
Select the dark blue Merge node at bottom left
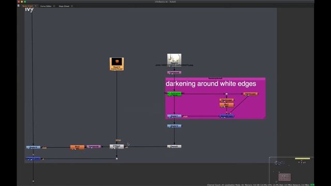(x=33, y=159)
